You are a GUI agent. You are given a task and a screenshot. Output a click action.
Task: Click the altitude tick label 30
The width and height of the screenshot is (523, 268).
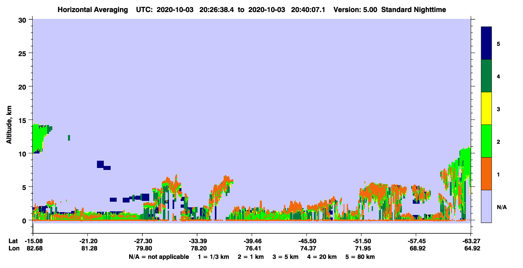pyautogui.click(x=23, y=20)
